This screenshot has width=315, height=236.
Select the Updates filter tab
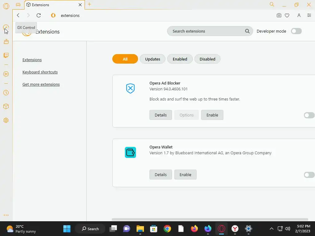[153, 59]
